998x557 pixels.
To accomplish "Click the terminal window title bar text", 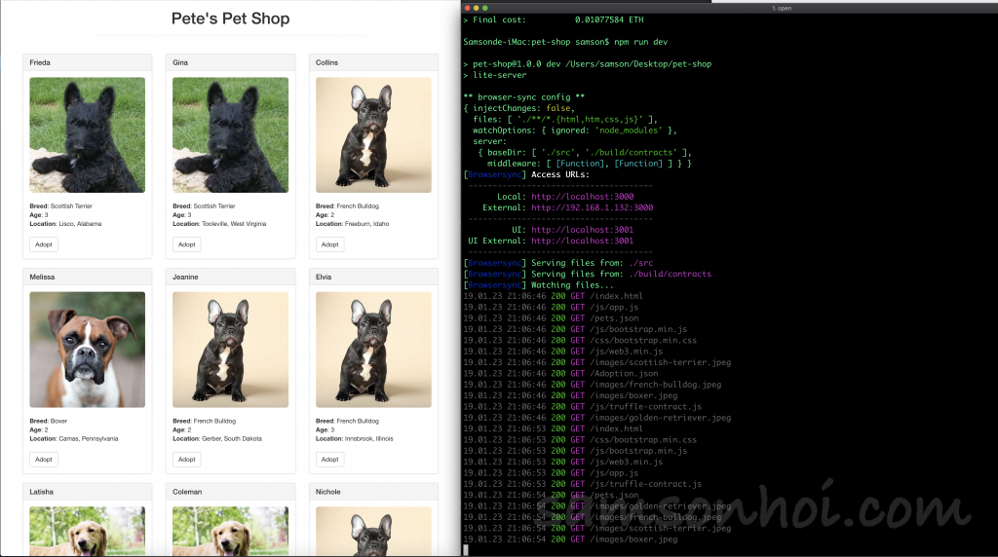I will coord(783,8).
